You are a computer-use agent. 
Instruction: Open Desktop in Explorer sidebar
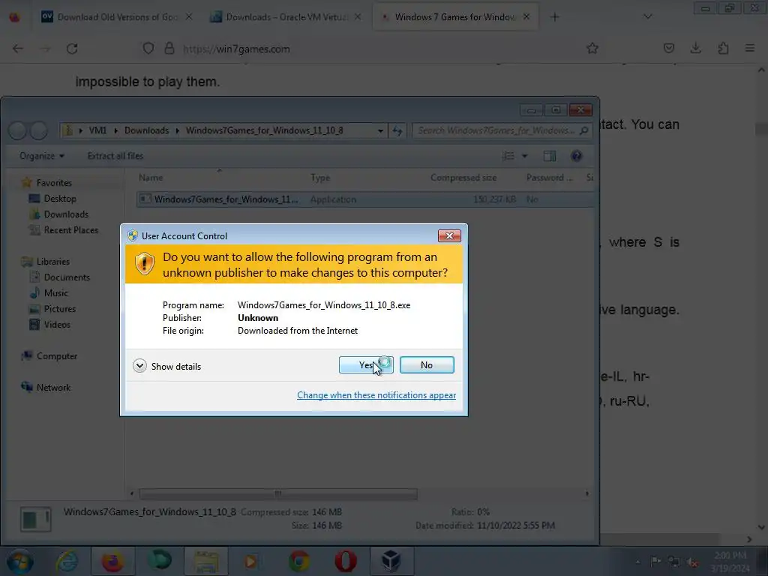60,198
